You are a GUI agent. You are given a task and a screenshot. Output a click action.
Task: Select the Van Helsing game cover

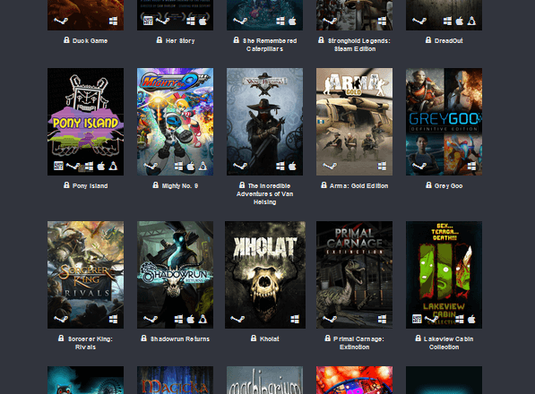264,122
